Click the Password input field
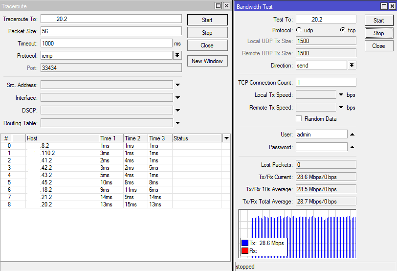 point(322,147)
